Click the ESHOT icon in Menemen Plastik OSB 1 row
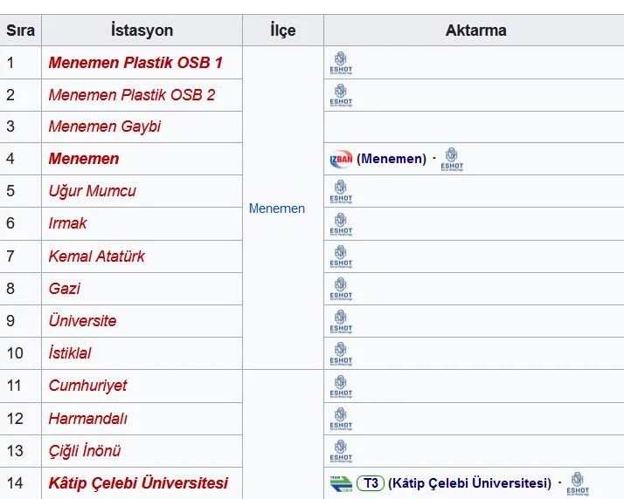 341,63
